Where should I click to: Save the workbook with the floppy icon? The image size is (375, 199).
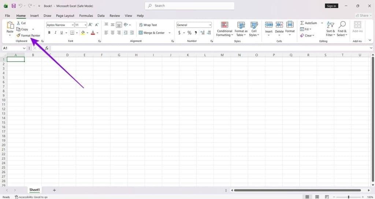tap(14, 6)
